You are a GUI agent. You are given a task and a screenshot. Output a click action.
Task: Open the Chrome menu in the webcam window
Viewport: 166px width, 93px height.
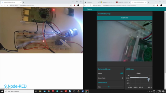[81, 5]
